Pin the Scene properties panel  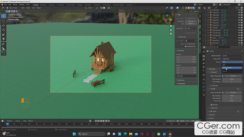[242, 51]
